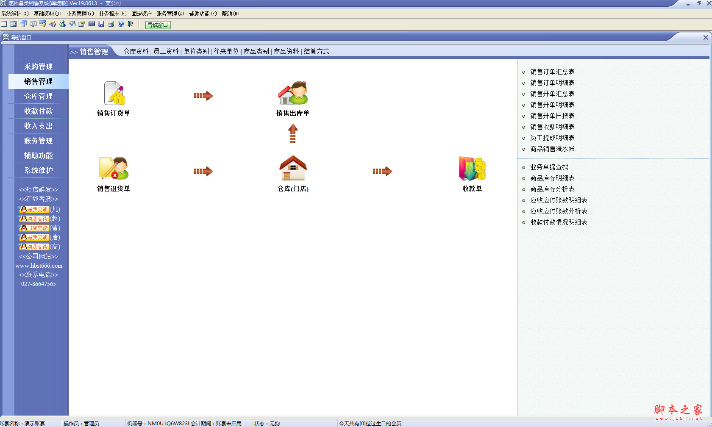The width and height of the screenshot is (712, 427).
Task: Click the QQ chat icon labeled (赵)
Action: [x=34, y=219]
